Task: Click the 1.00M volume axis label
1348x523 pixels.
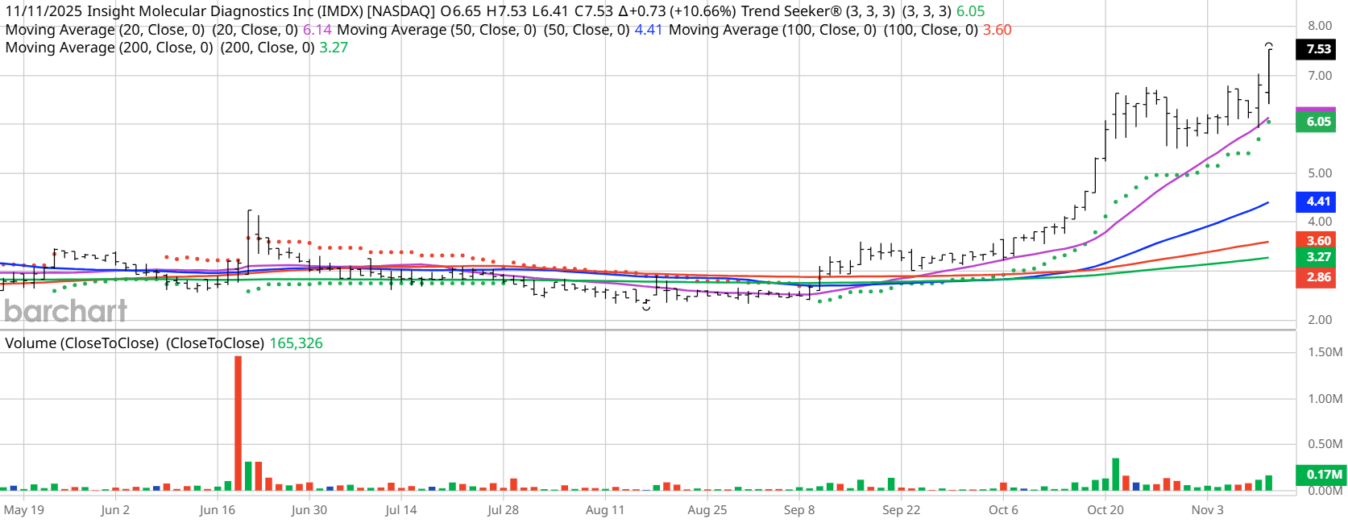Action: click(1325, 399)
